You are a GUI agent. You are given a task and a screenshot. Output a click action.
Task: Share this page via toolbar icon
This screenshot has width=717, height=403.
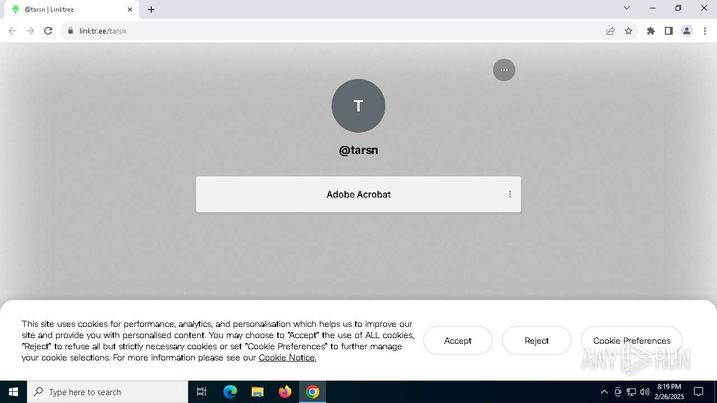click(611, 31)
